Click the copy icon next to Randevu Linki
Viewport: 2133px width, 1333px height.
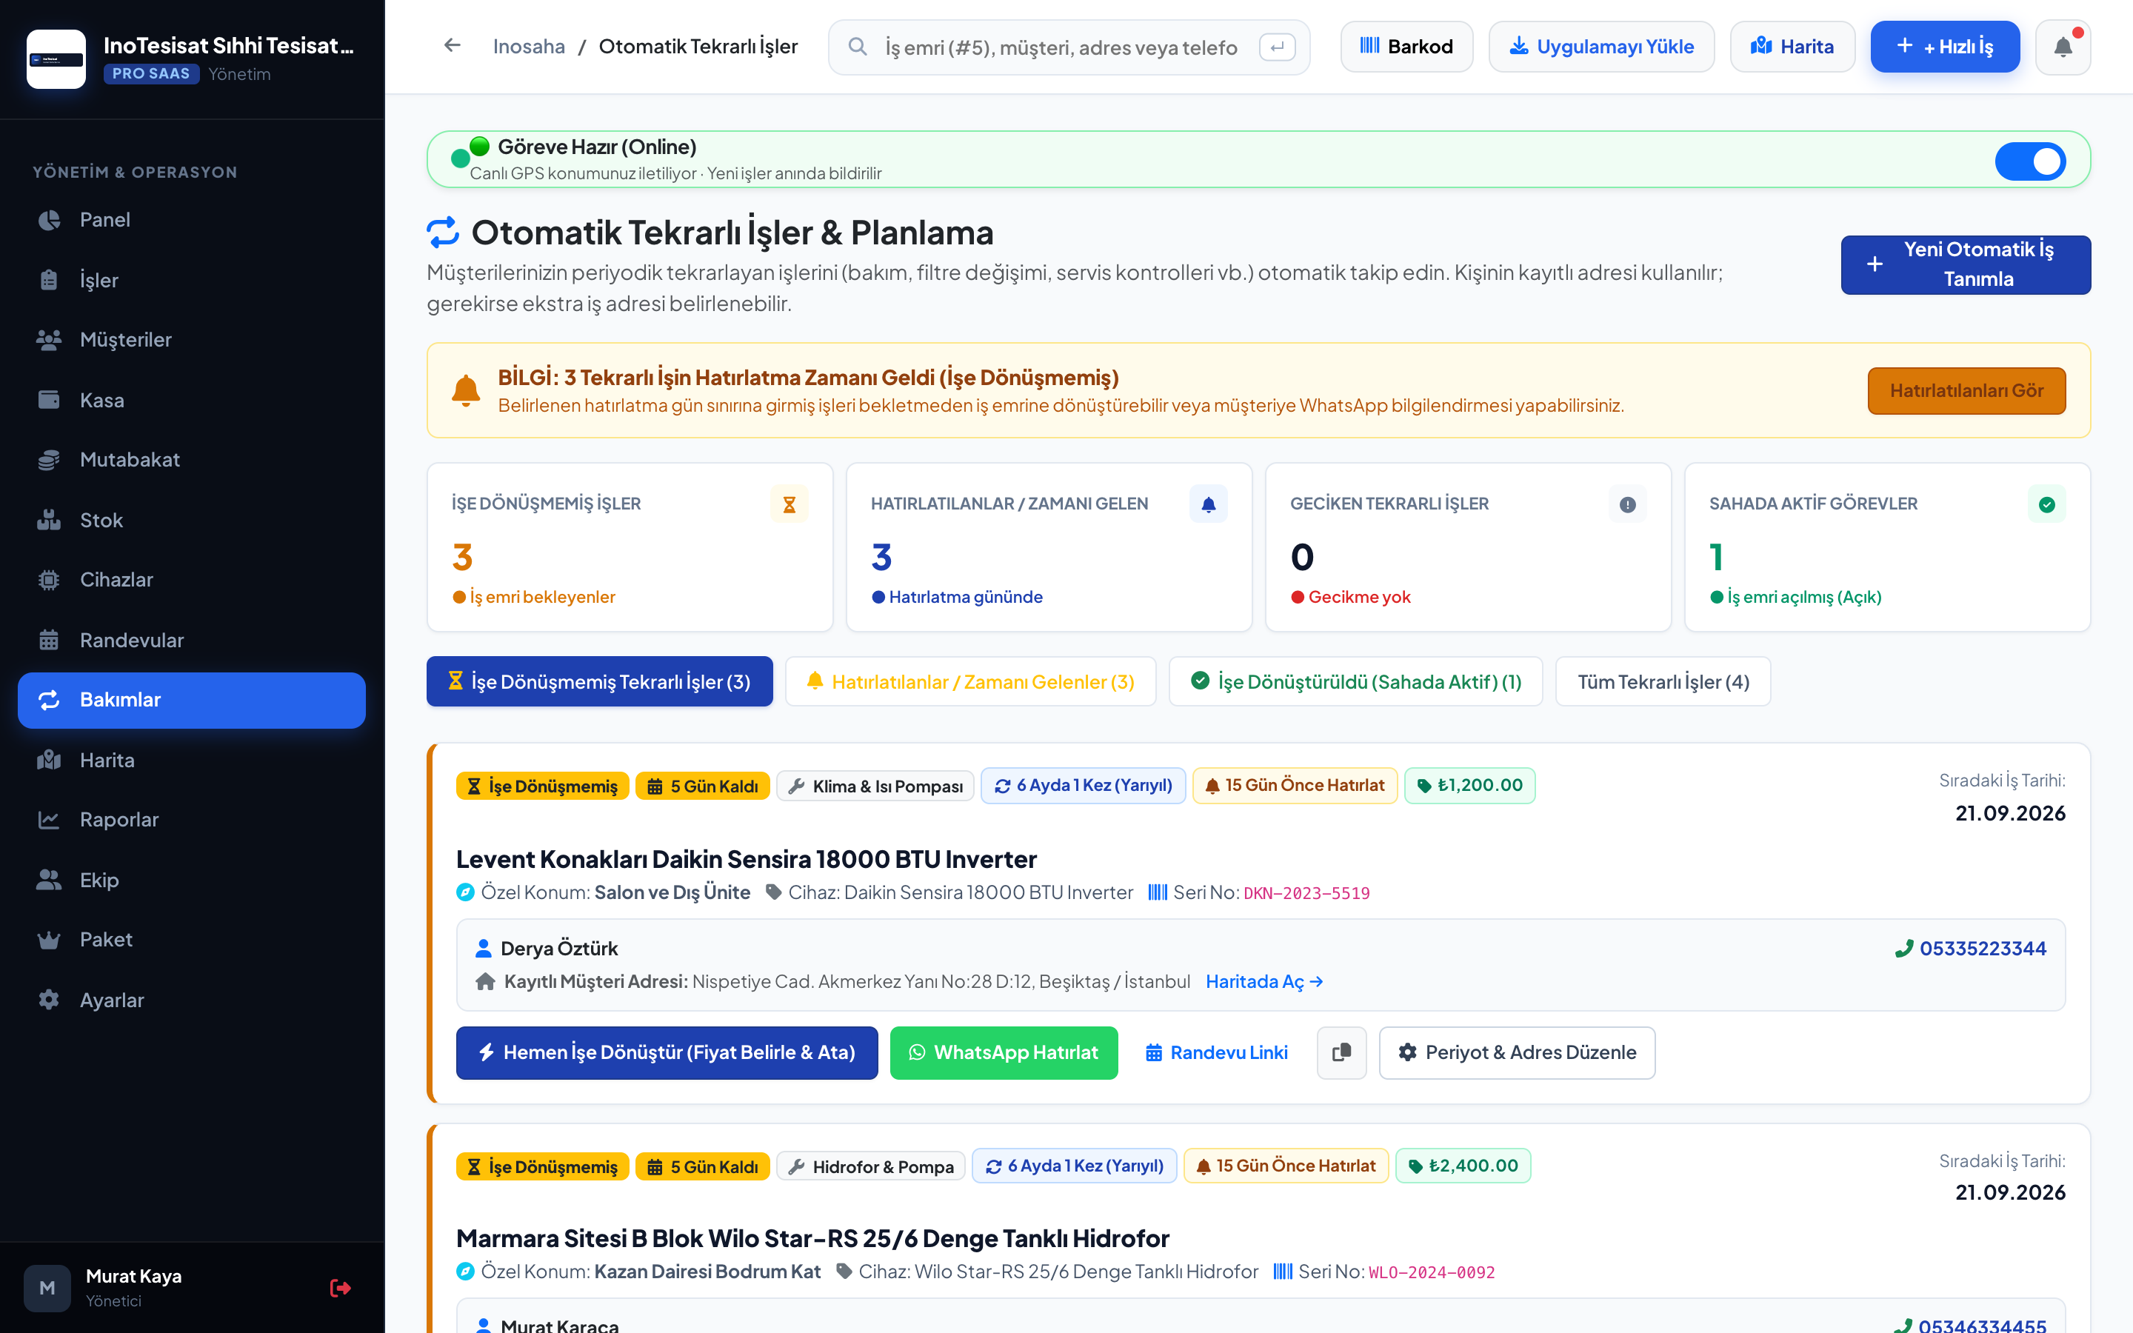[1341, 1052]
